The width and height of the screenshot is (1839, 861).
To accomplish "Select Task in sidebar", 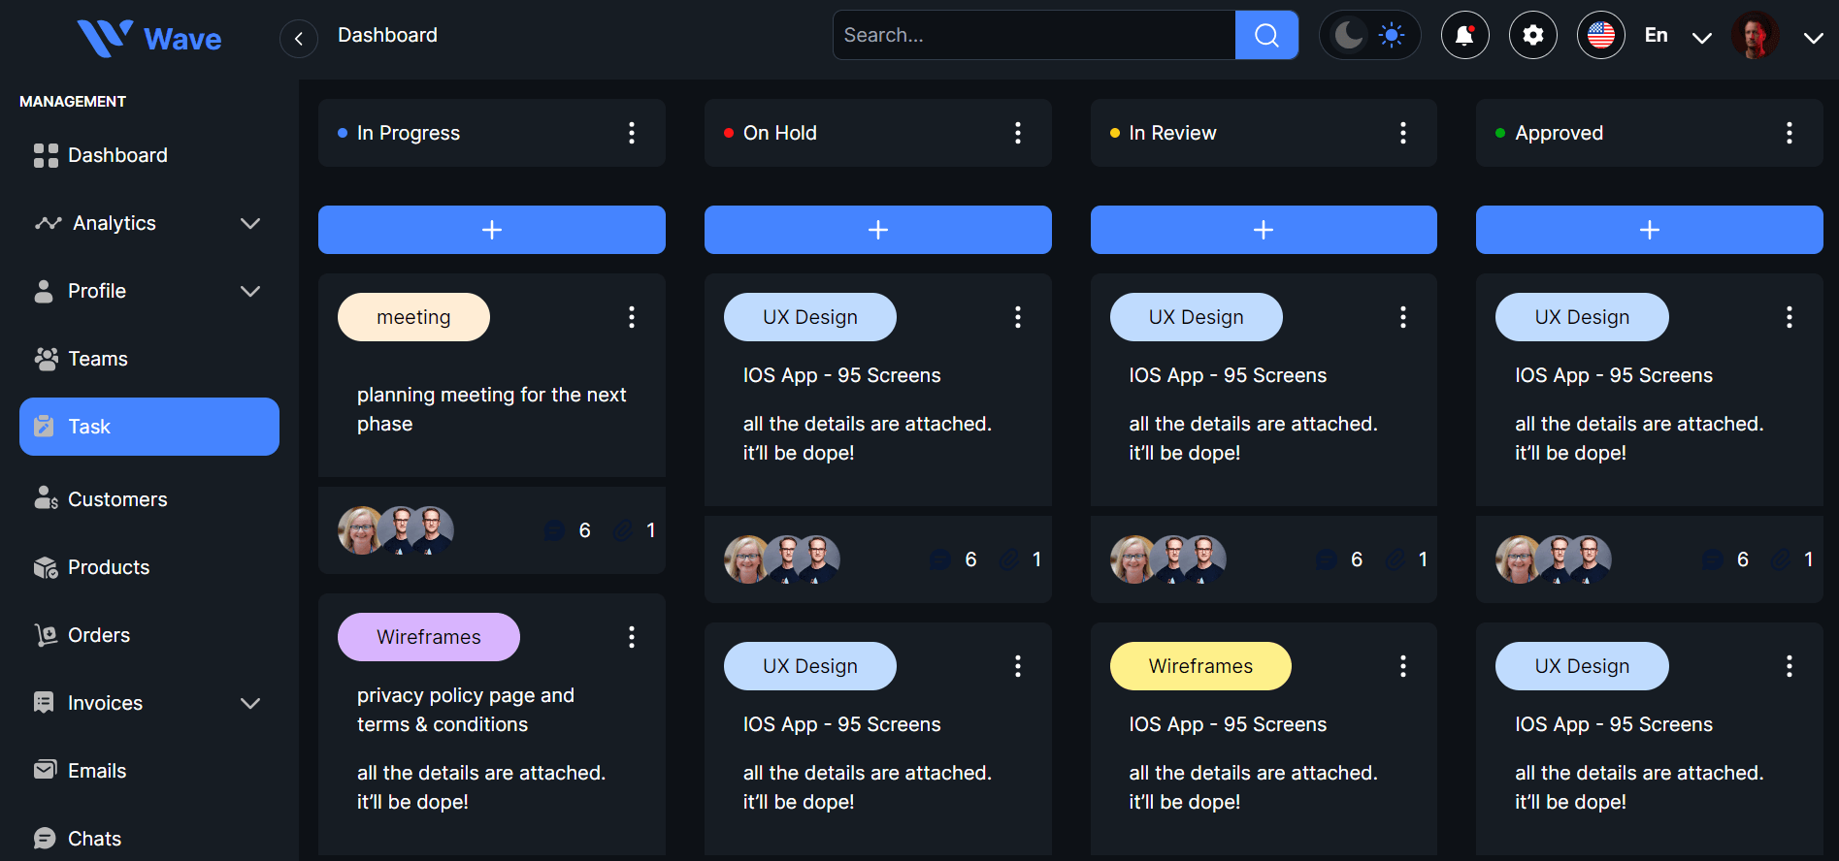I will click(x=149, y=427).
